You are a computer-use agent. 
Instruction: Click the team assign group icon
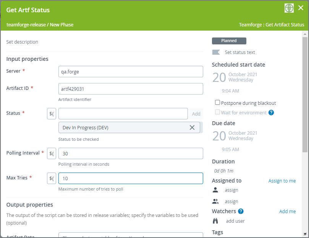pos(215,201)
